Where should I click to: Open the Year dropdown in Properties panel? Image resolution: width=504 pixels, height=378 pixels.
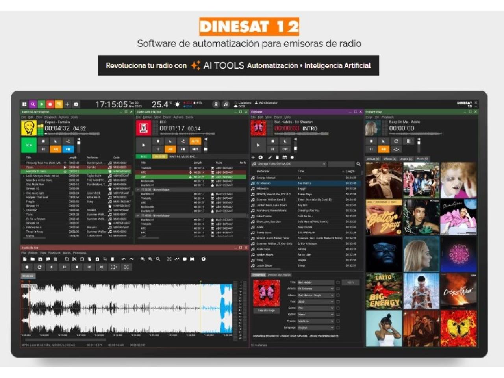click(x=316, y=302)
